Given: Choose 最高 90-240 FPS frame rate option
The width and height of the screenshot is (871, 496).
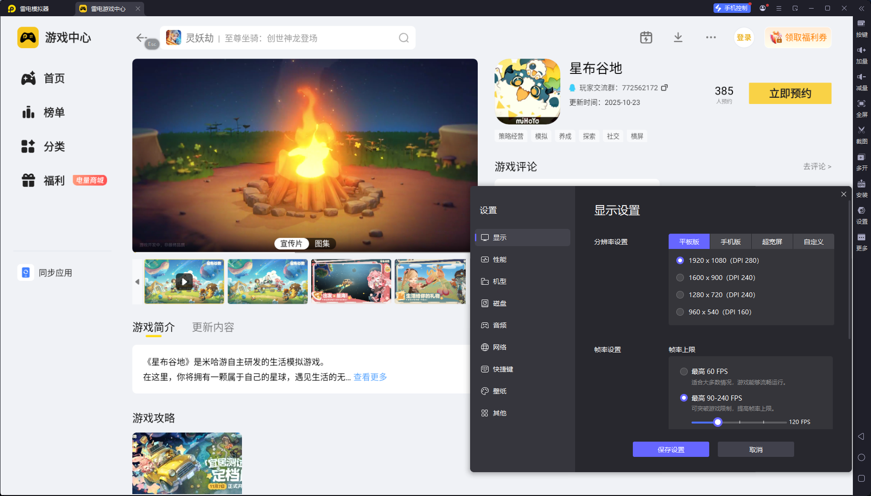Looking at the screenshot, I should tap(711, 398).
